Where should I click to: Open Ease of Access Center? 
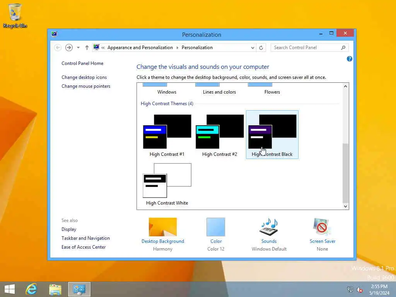(84, 247)
